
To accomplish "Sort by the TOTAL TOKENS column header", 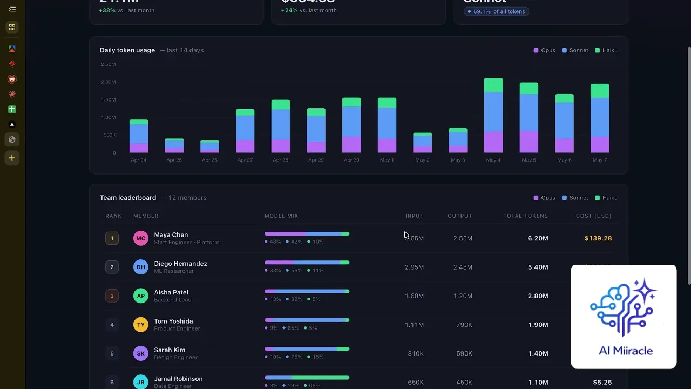I will point(525,216).
